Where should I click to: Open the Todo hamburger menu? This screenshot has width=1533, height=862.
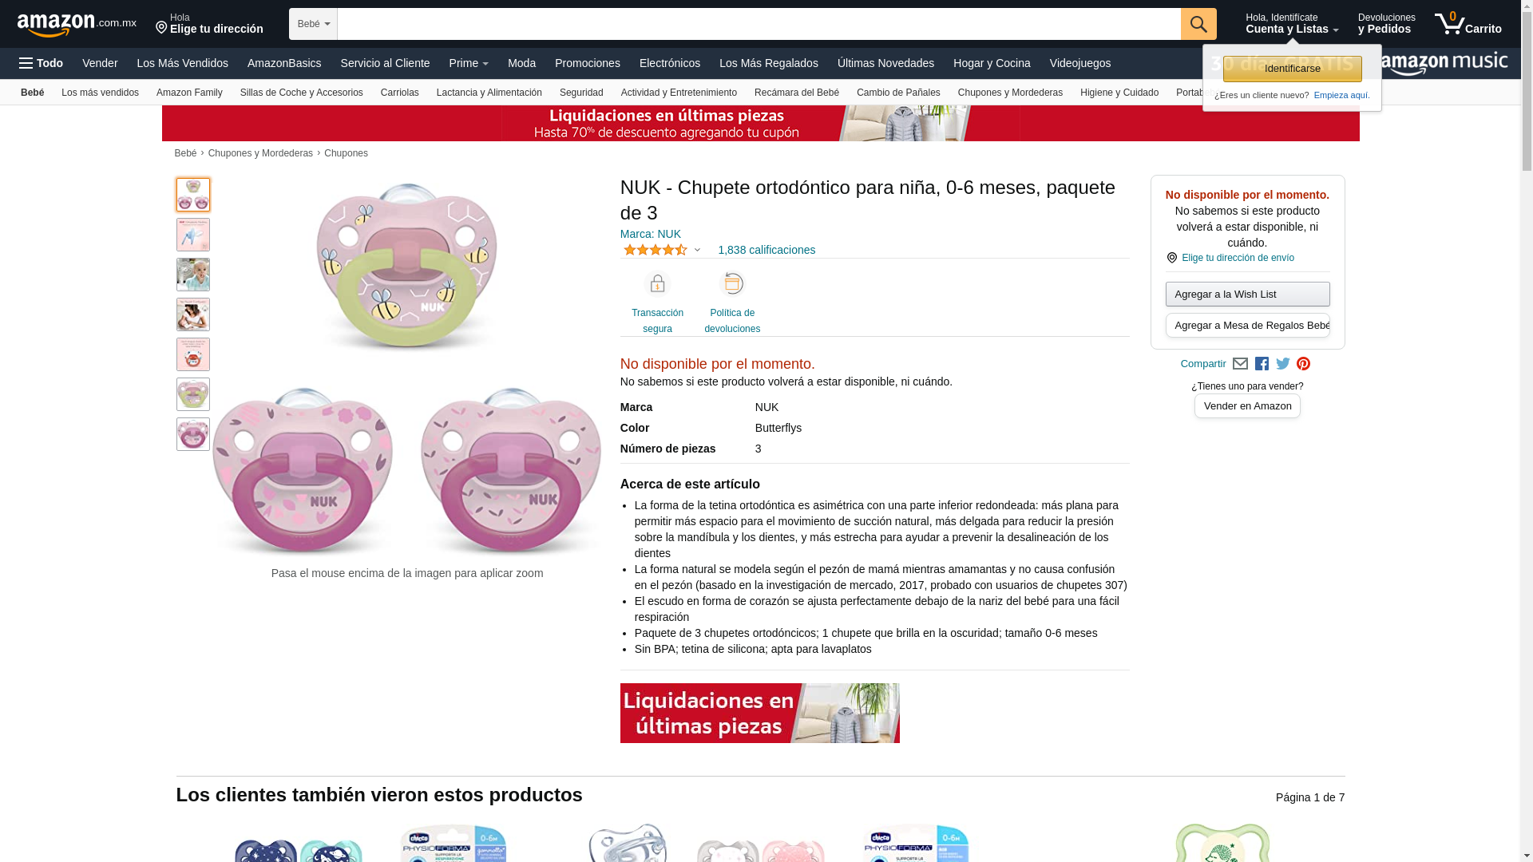click(x=42, y=63)
